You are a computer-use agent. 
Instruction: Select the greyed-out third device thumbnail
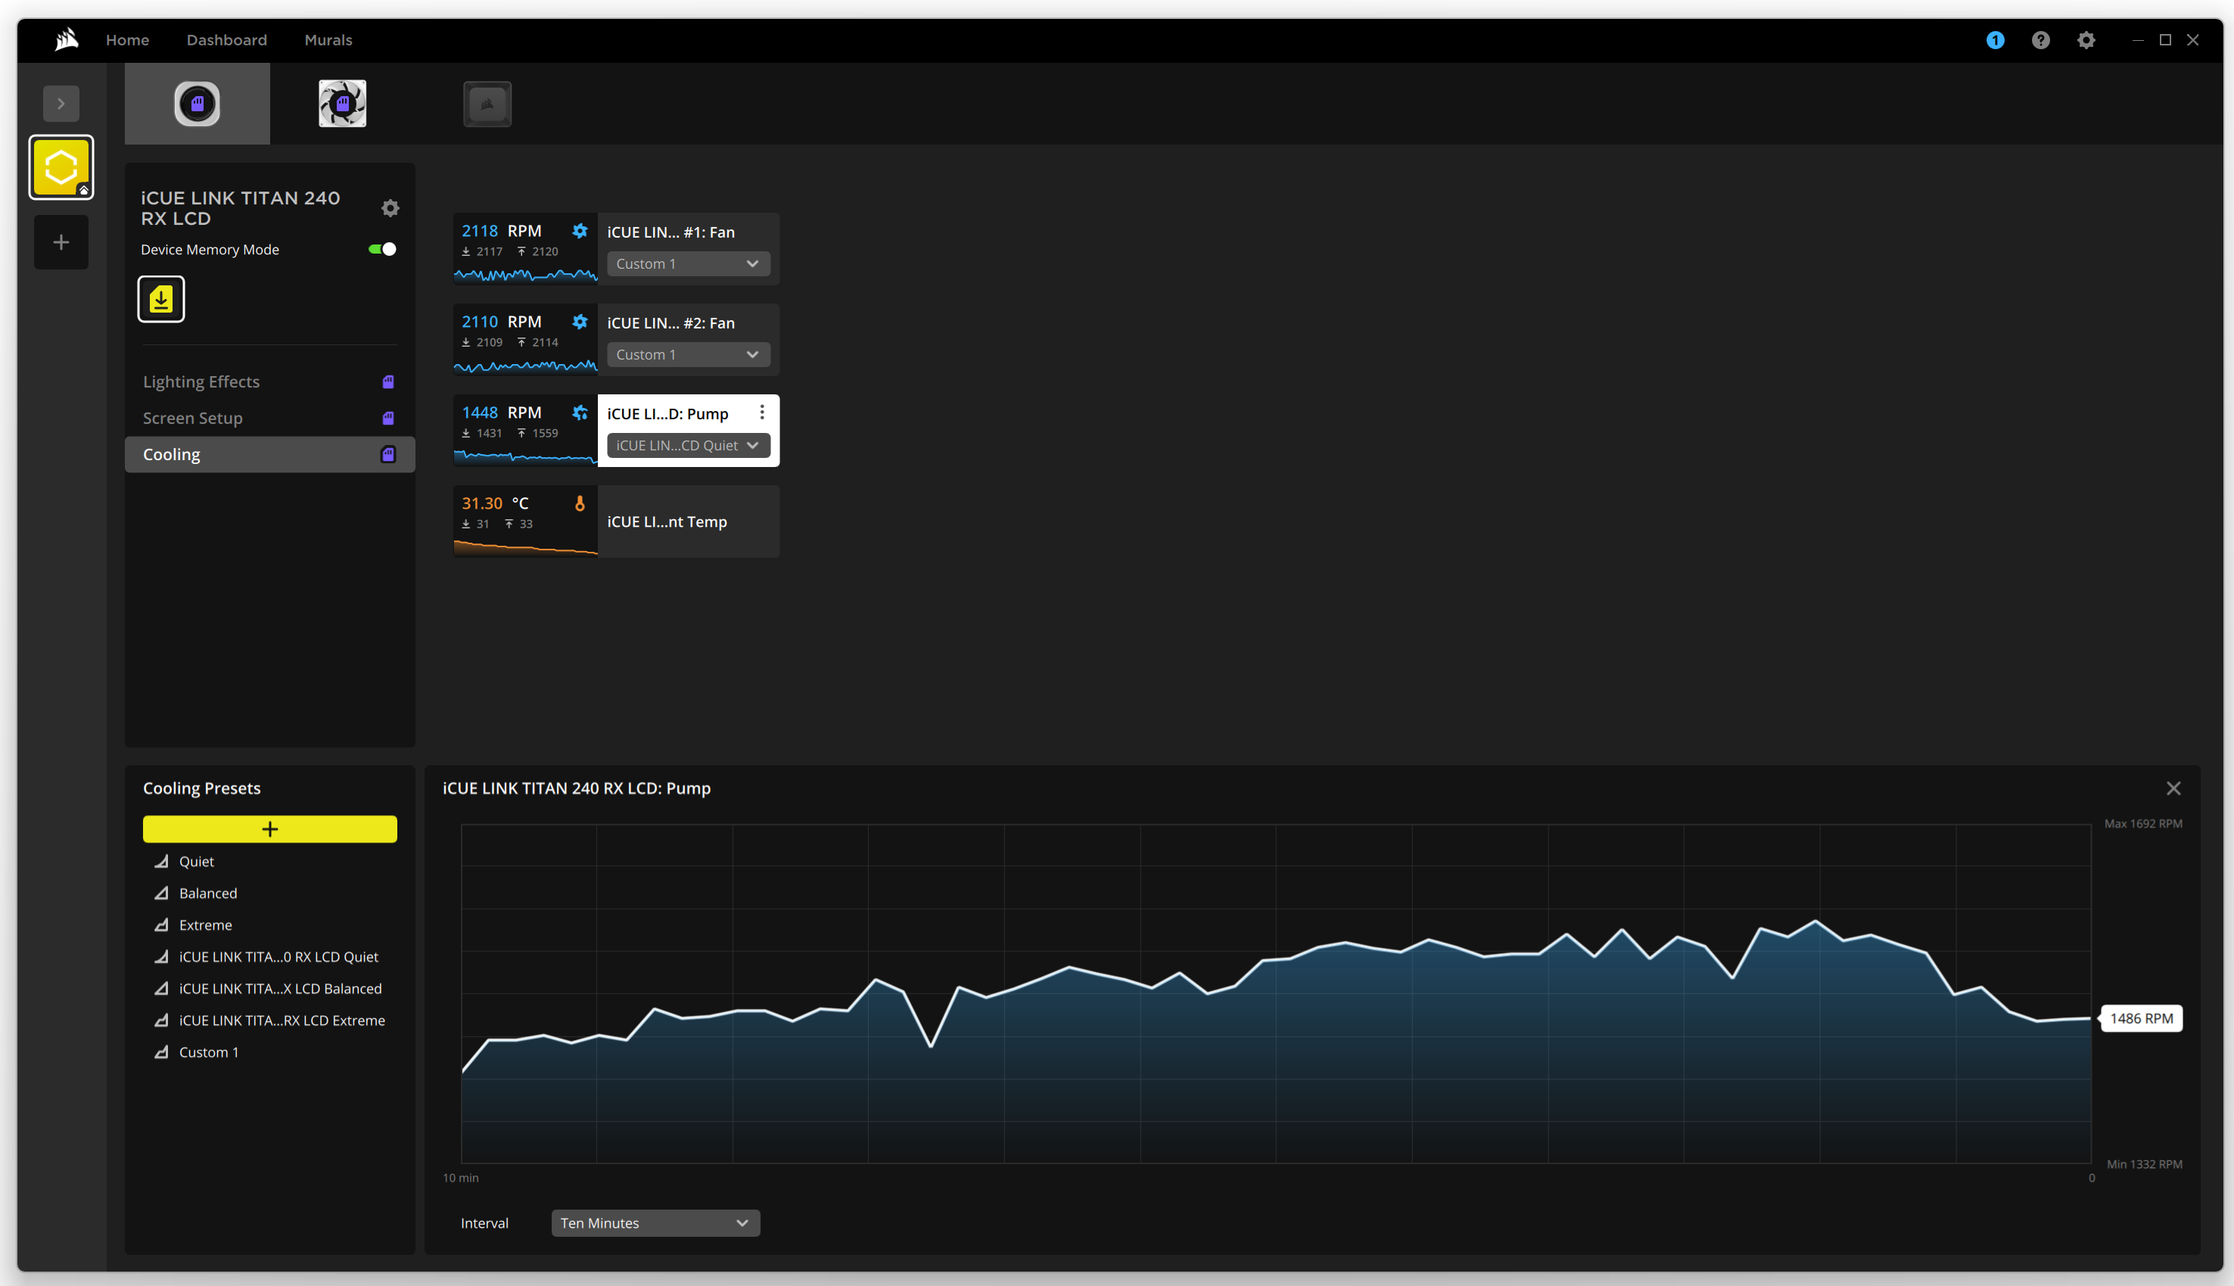click(487, 104)
